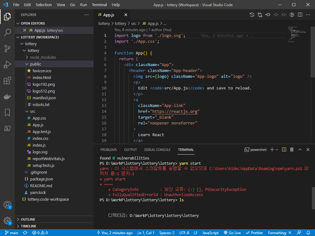Collapse the LOTTERY (WORKSPACE) section
315x236 pixels.
coord(18,37)
